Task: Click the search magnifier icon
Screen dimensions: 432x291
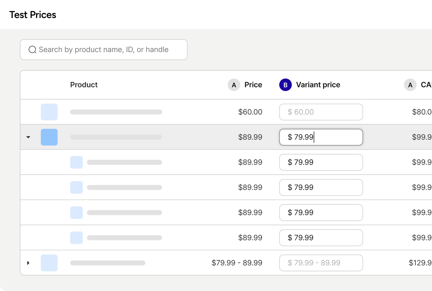Action: click(32, 50)
